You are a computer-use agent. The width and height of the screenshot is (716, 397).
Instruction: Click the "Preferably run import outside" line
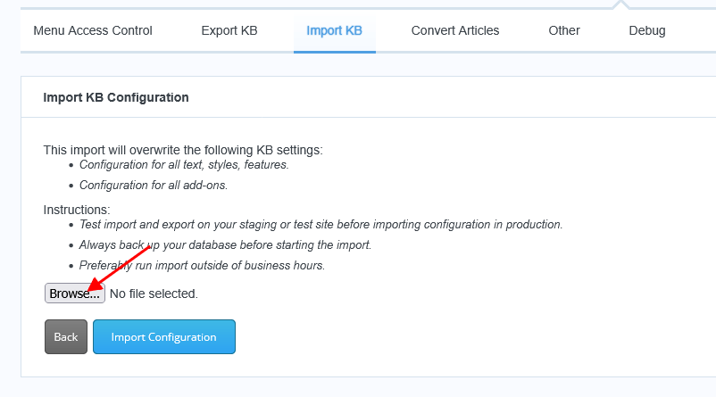[x=202, y=266]
